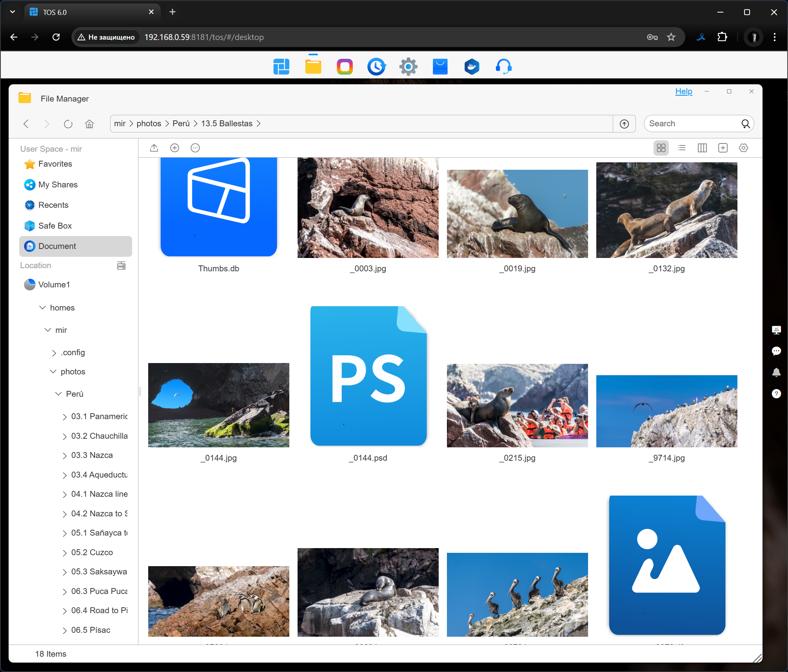Viewport: 788px width, 672px height.
Task: Click the create new plus icon
Action: [175, 148]
